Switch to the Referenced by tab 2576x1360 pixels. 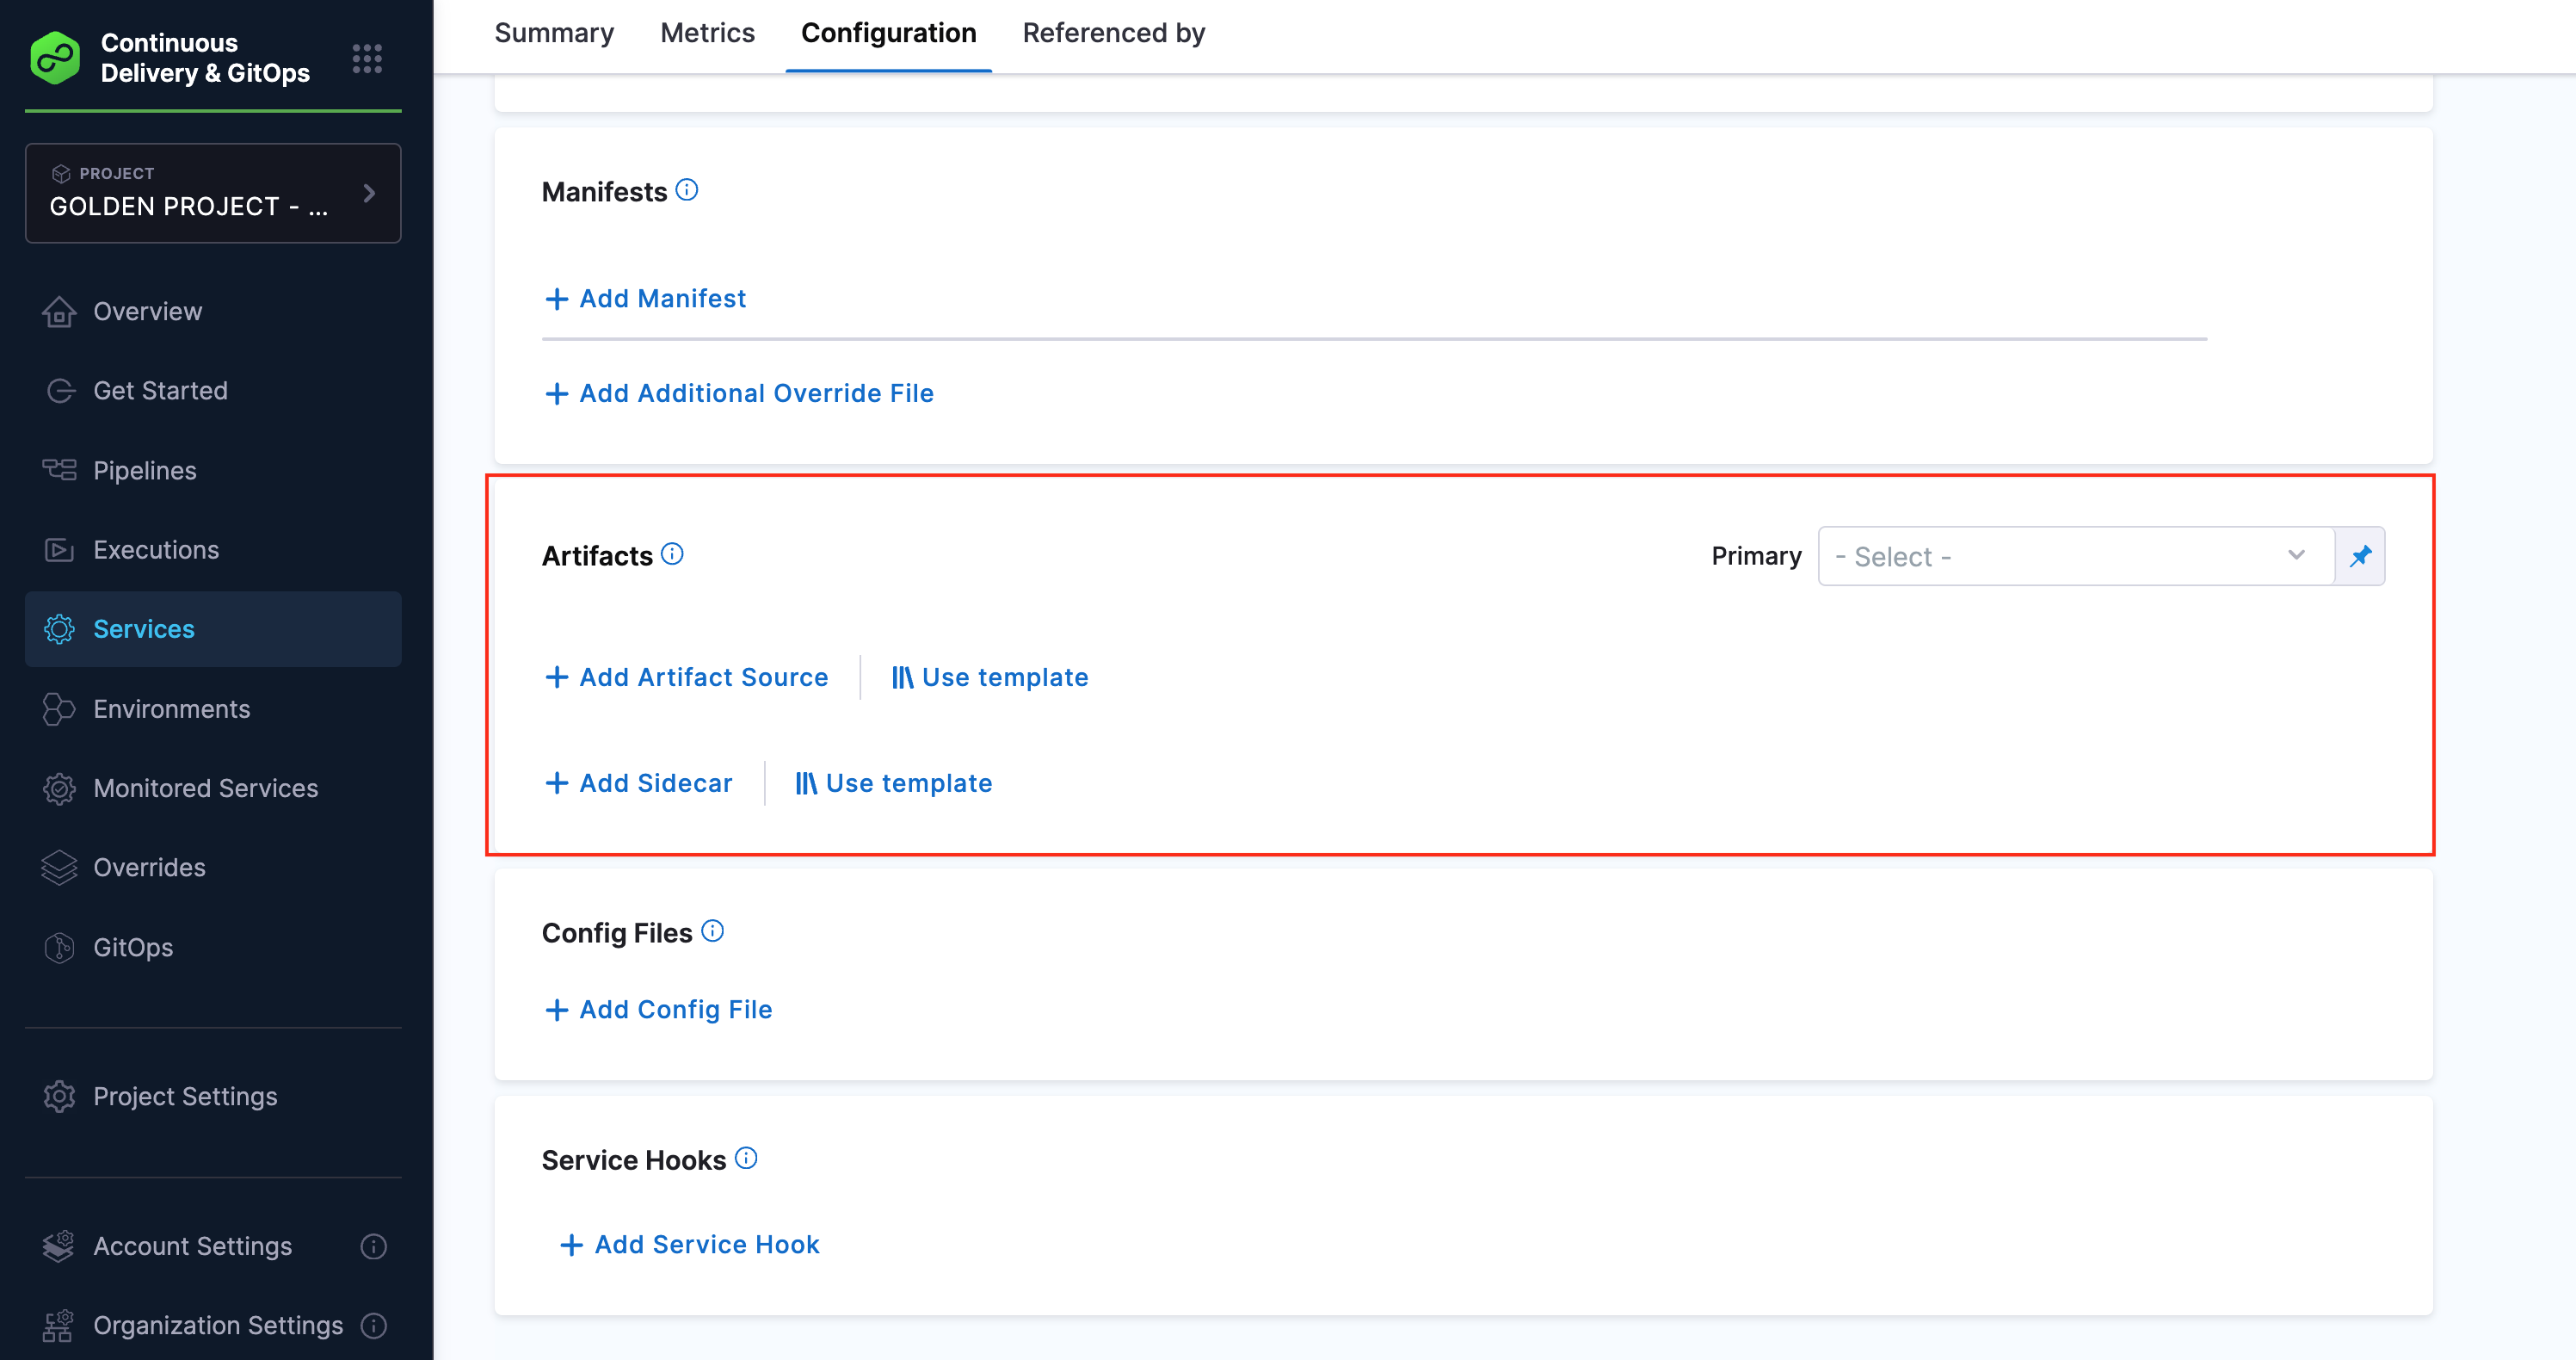point(1113,33)
